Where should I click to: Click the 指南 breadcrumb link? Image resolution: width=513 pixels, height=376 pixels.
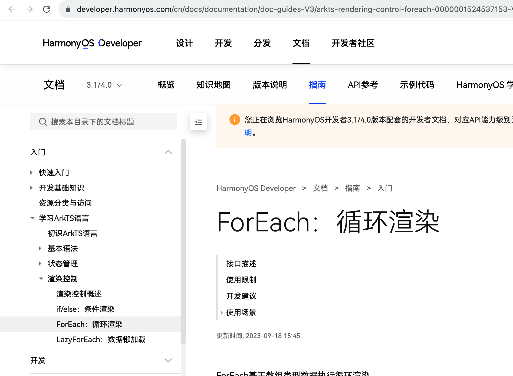[x=353, y=188]
